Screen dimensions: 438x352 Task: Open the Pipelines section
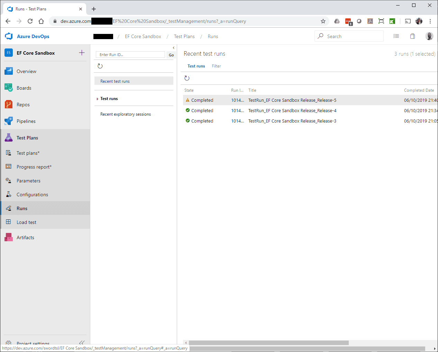point(26,121)
